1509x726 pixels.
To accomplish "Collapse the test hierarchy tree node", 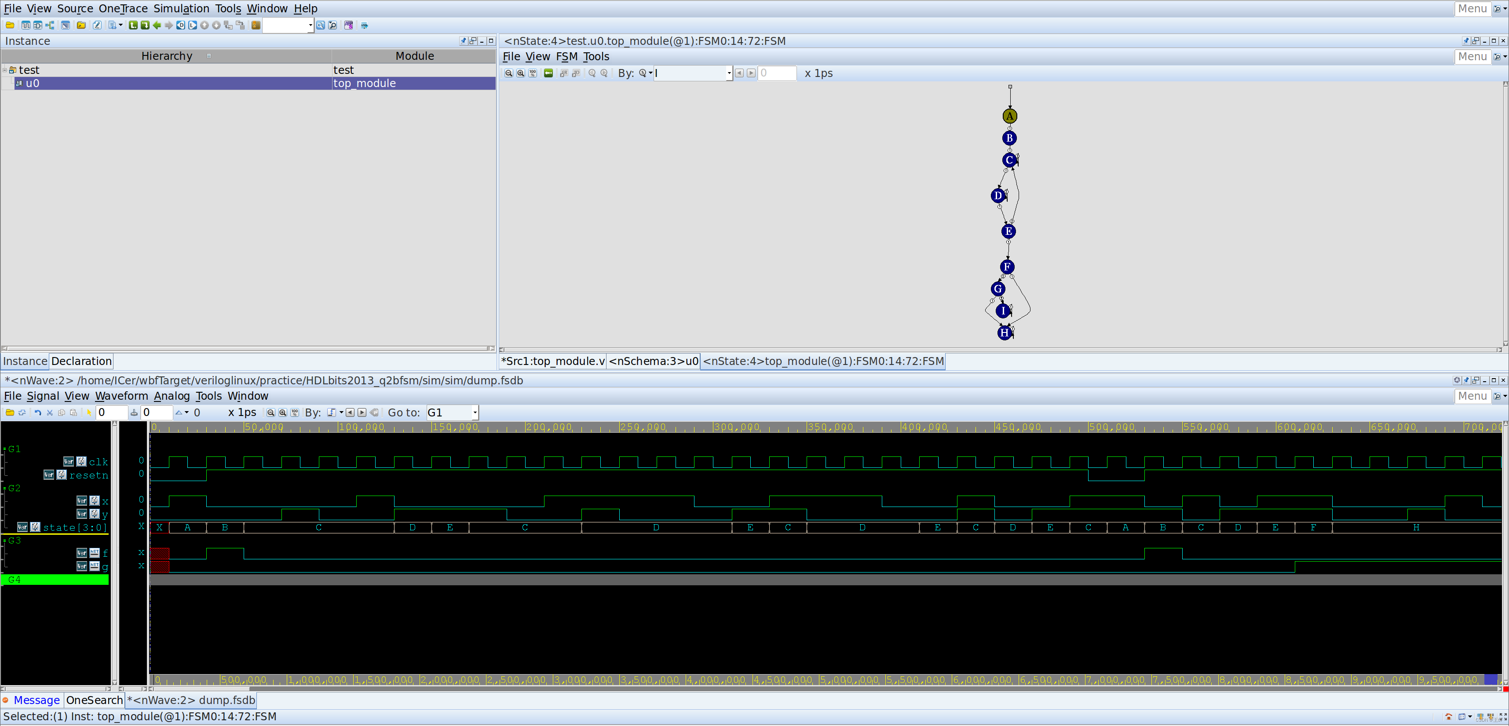I will pos(5,70).
